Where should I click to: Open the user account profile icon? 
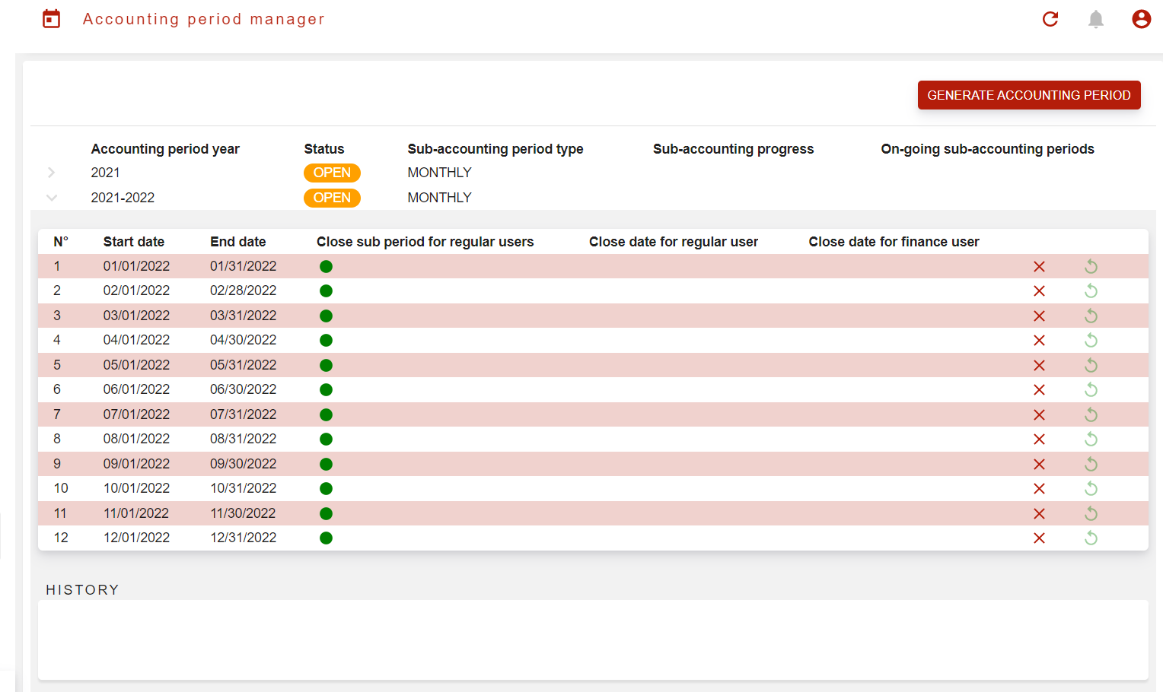pos(1141,19)
